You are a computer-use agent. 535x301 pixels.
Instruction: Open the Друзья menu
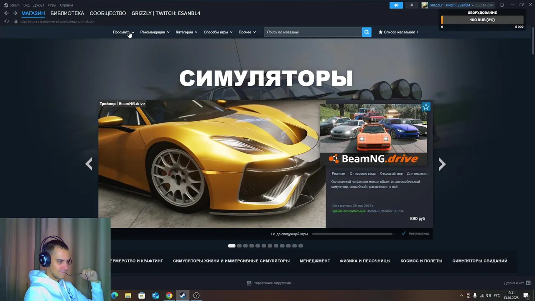[39, 5]
